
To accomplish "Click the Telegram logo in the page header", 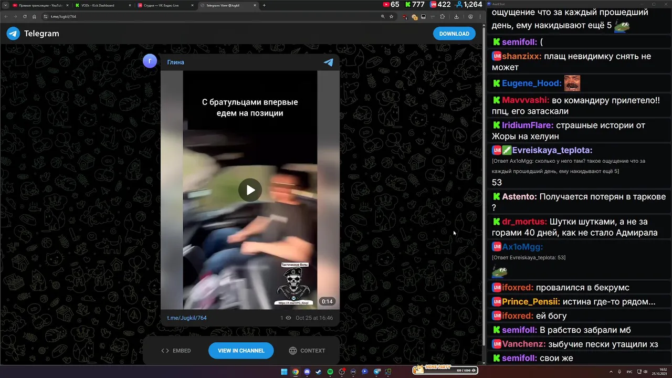I will coord(13,34).
